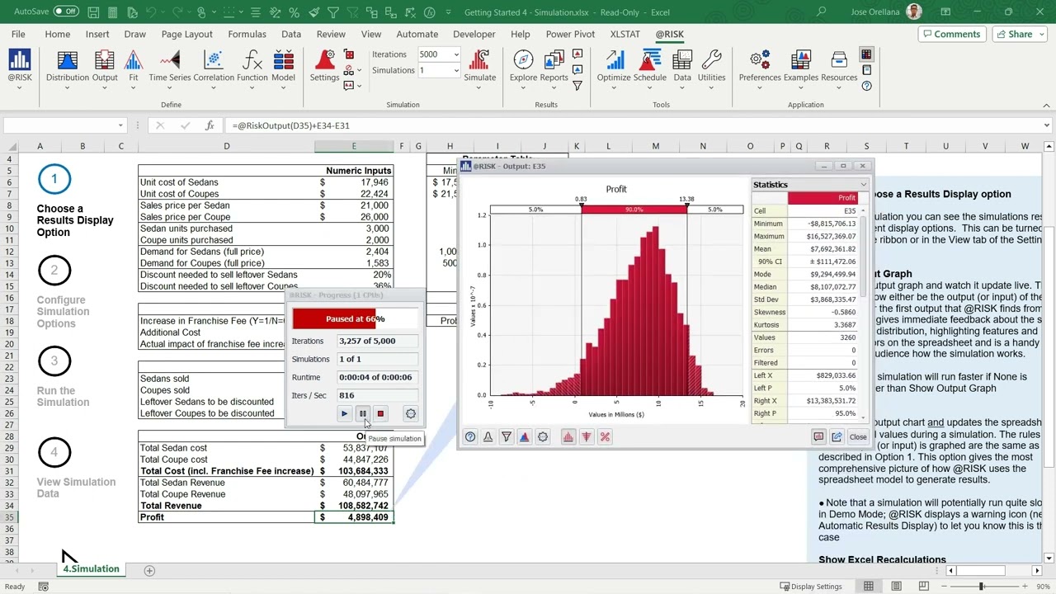Open the @RISK Distribution tool
Viewport: 1056px width, 594px height.
(67, 68)
